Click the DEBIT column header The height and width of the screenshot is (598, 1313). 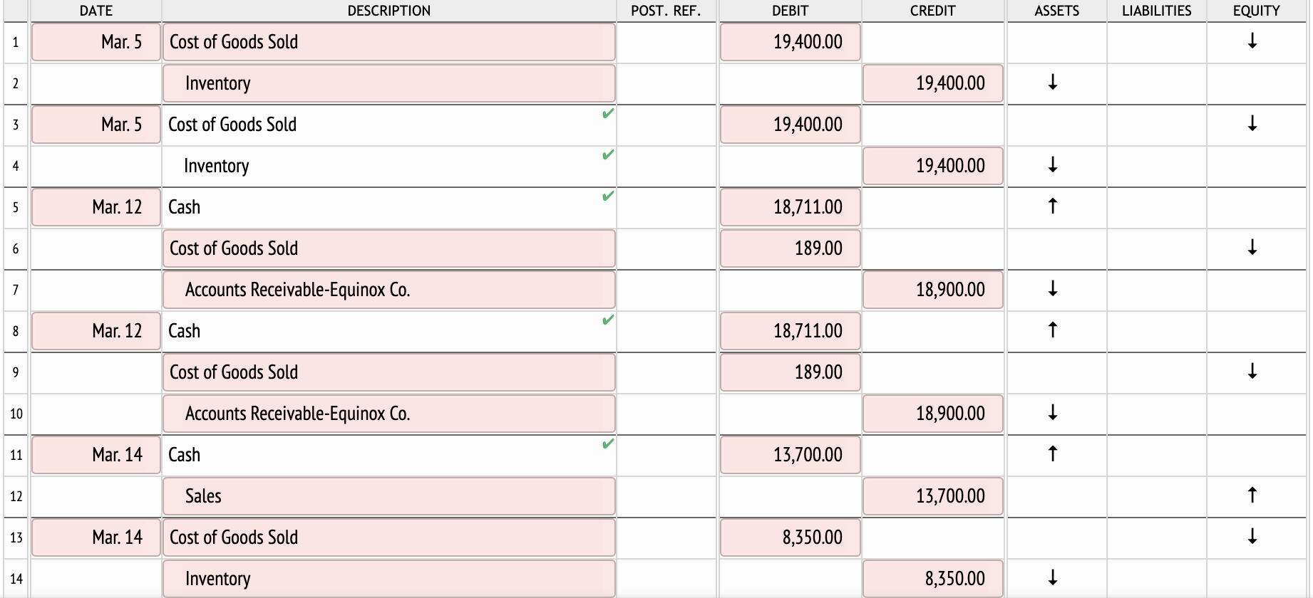790,11
